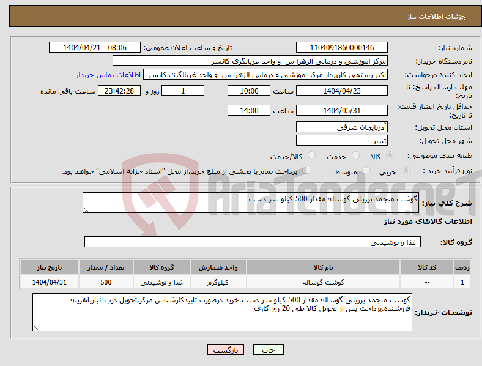Click the بازگشت (back) button
482x366 pixels.
pyautogui.click(x=226, y=349)
